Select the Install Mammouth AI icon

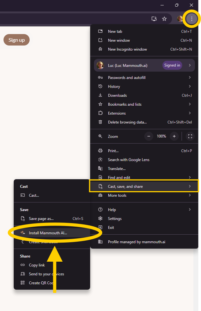[23, 232]
